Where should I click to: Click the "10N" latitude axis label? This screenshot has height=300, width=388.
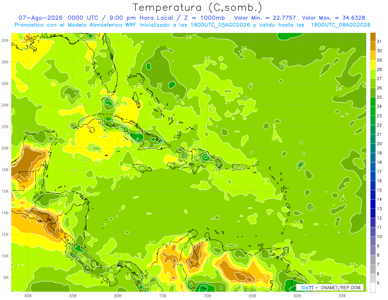point(5,256)
